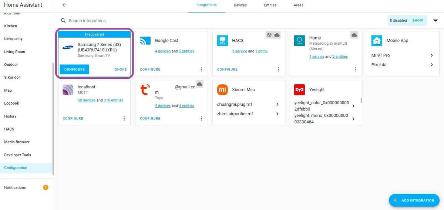Click the Met.no Home integration icon
444x210 pixels.
(299, 41)
